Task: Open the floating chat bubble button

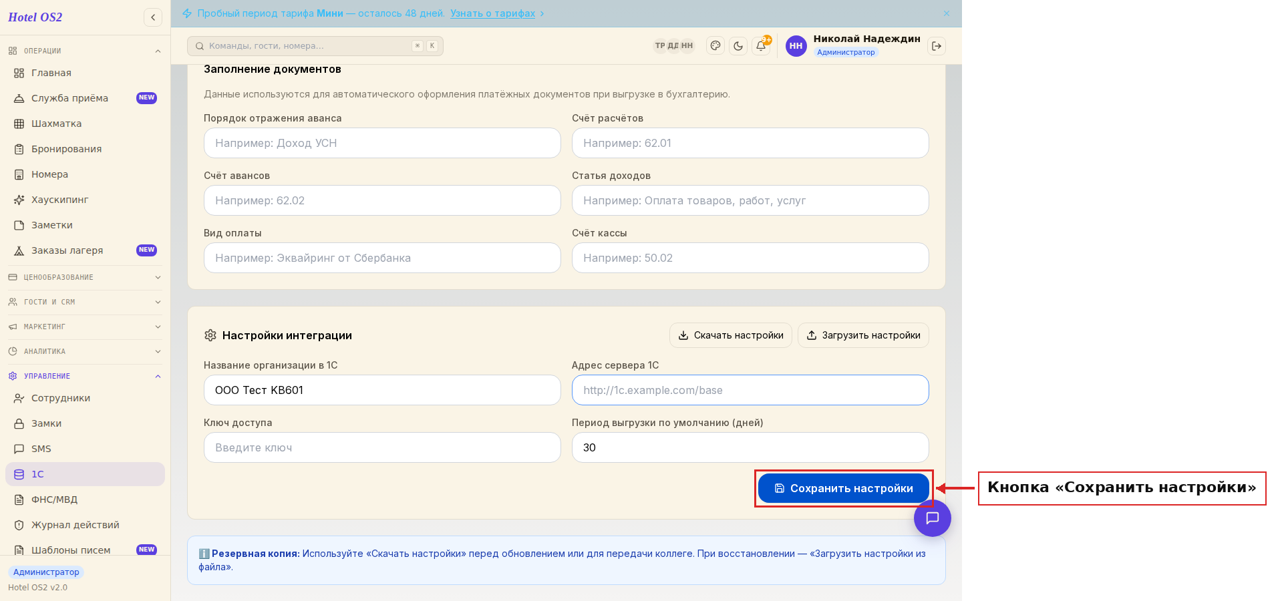Action: 933,518
